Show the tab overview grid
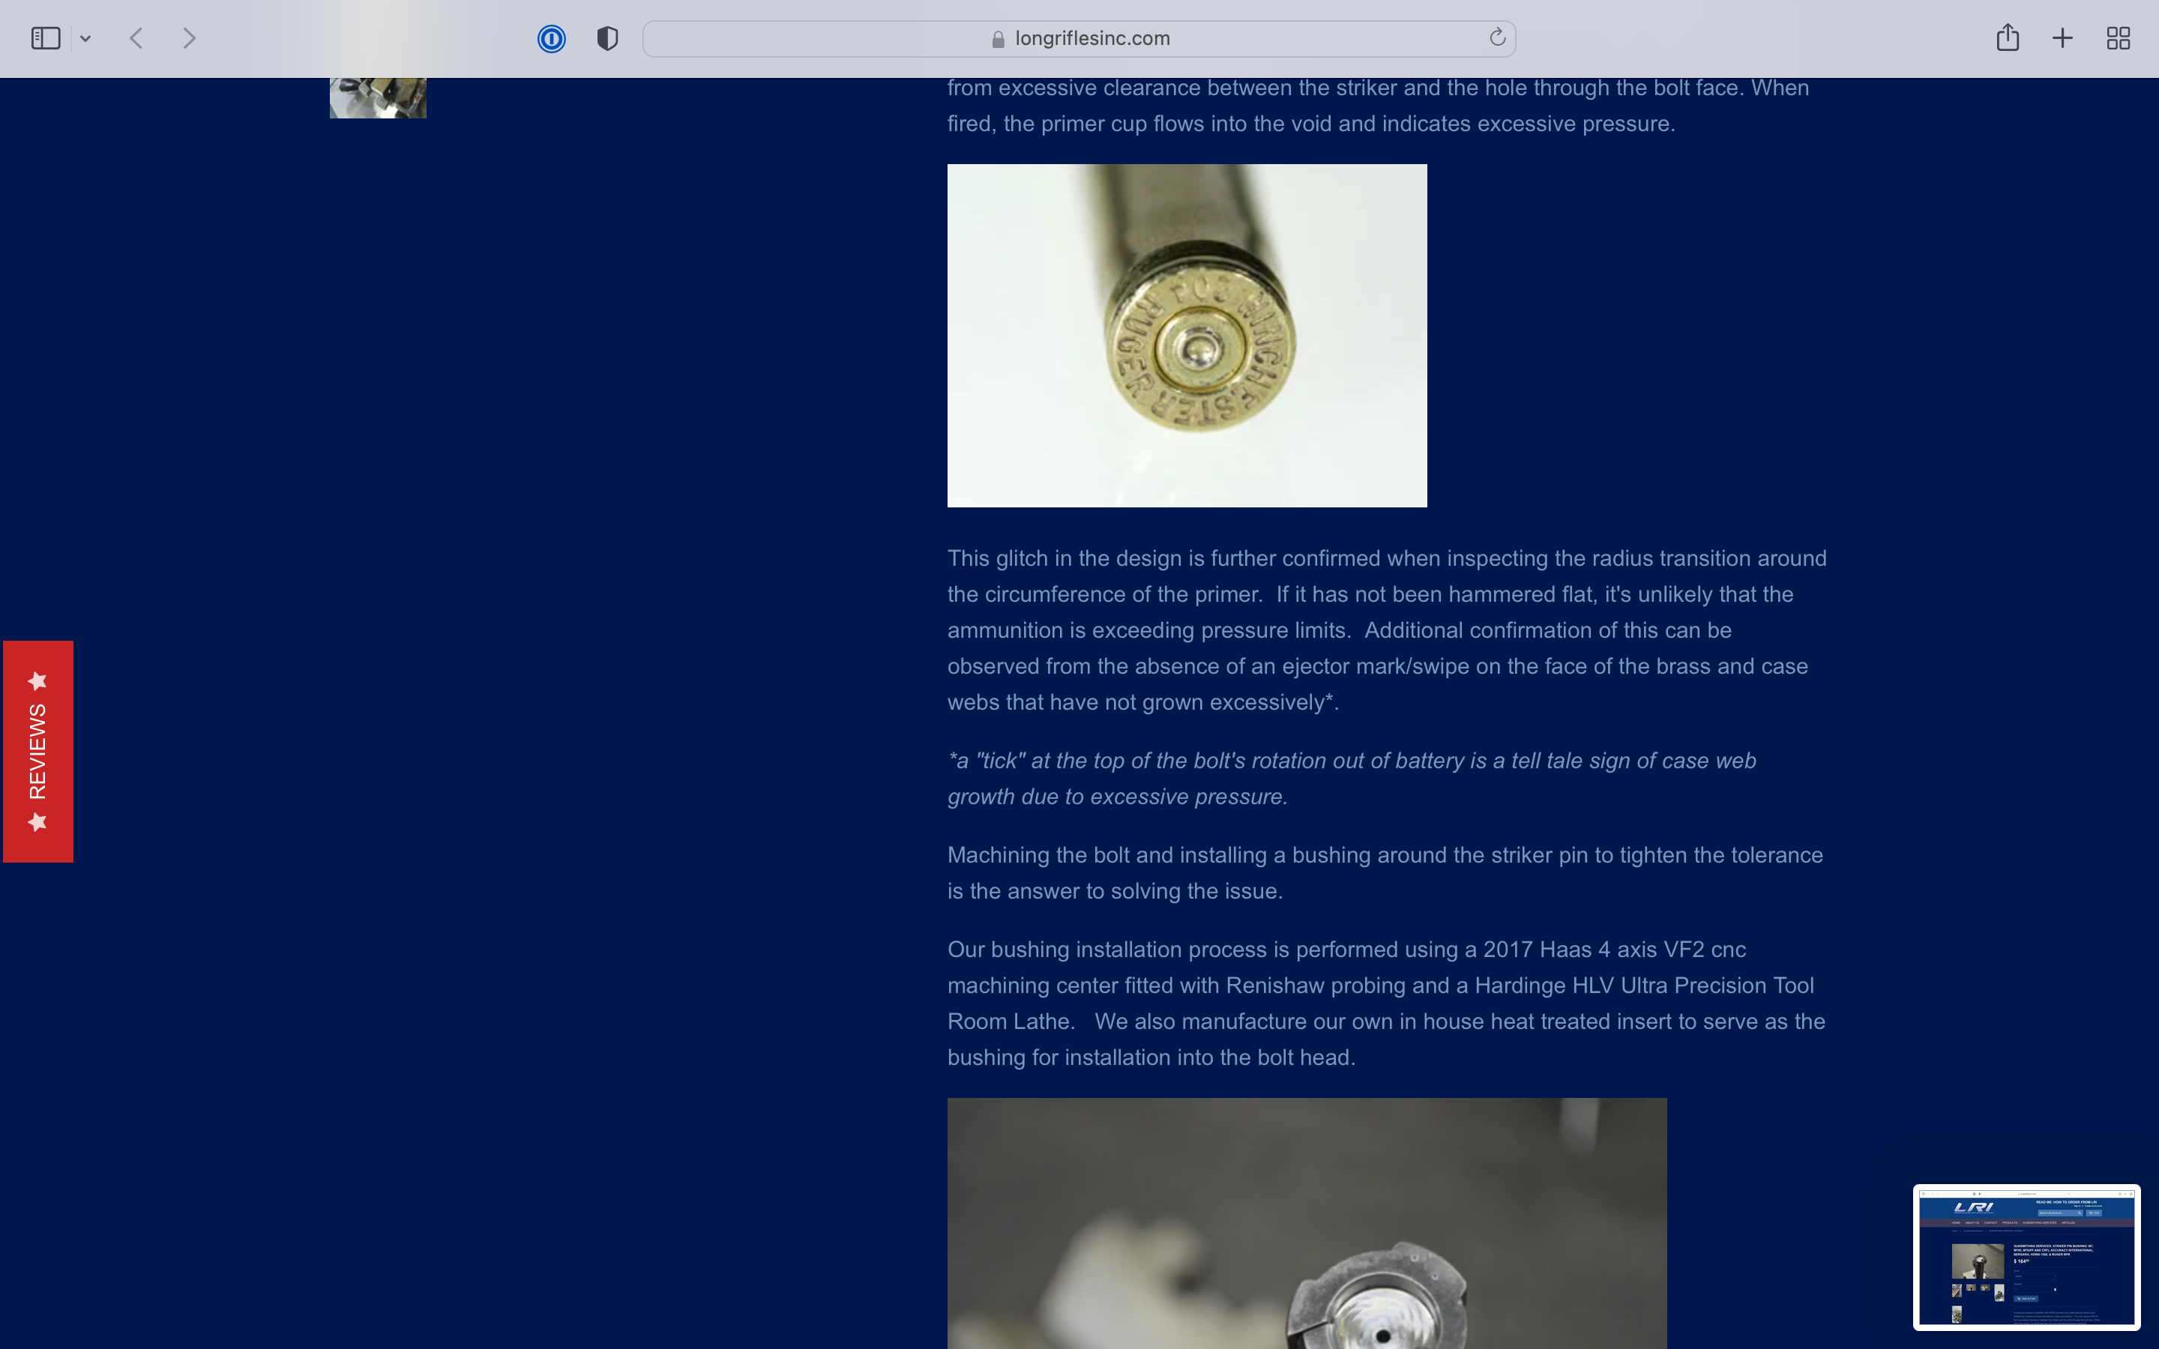The width and height of the screenshot is (2159, 1349). 2118,38
